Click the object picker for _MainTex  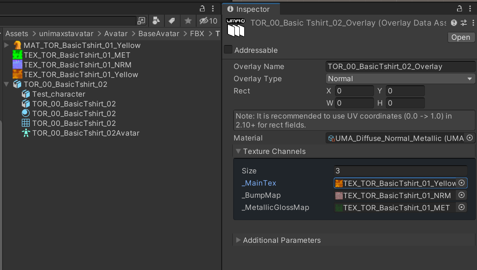pos(462,183)
